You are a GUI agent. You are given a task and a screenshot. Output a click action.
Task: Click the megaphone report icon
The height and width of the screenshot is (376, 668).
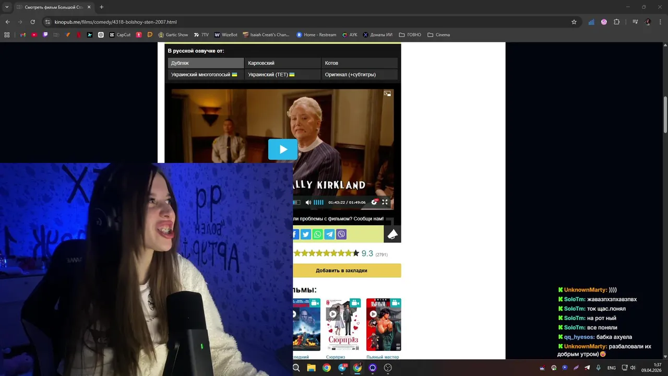pos(392,234)
